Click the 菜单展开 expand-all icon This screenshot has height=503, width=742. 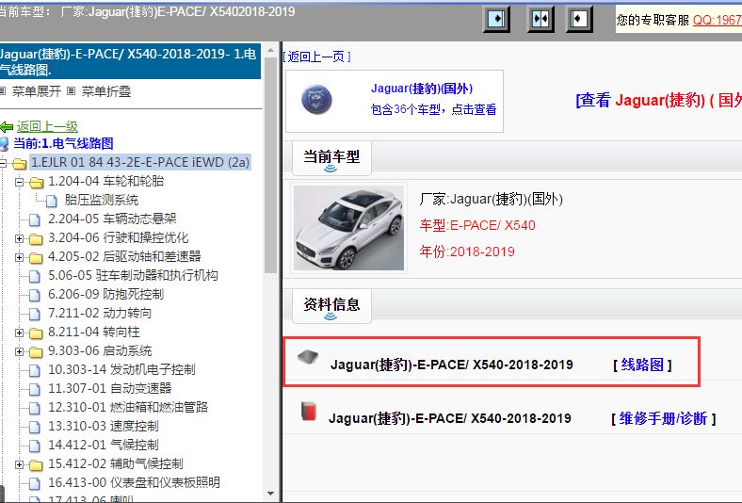(x=3, y=90)
